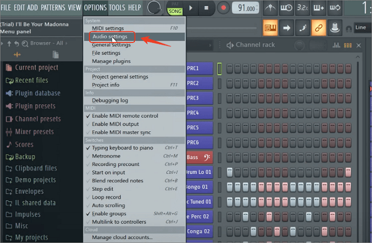372x243 pixels.
Task: Expand Channel presets in browser
Action: click(33, 119)
